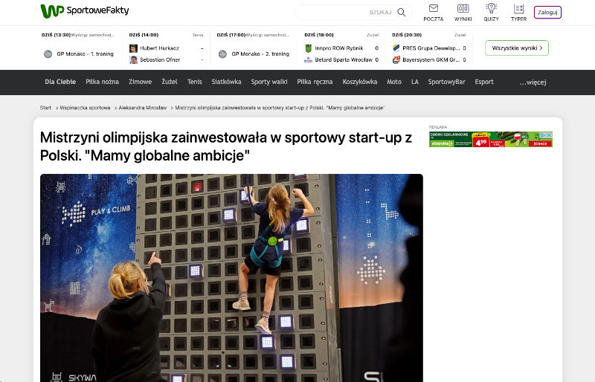Select the Piłka nożna menu item
The height and width of the screenshot is (382, 595).
coord(102,82)
